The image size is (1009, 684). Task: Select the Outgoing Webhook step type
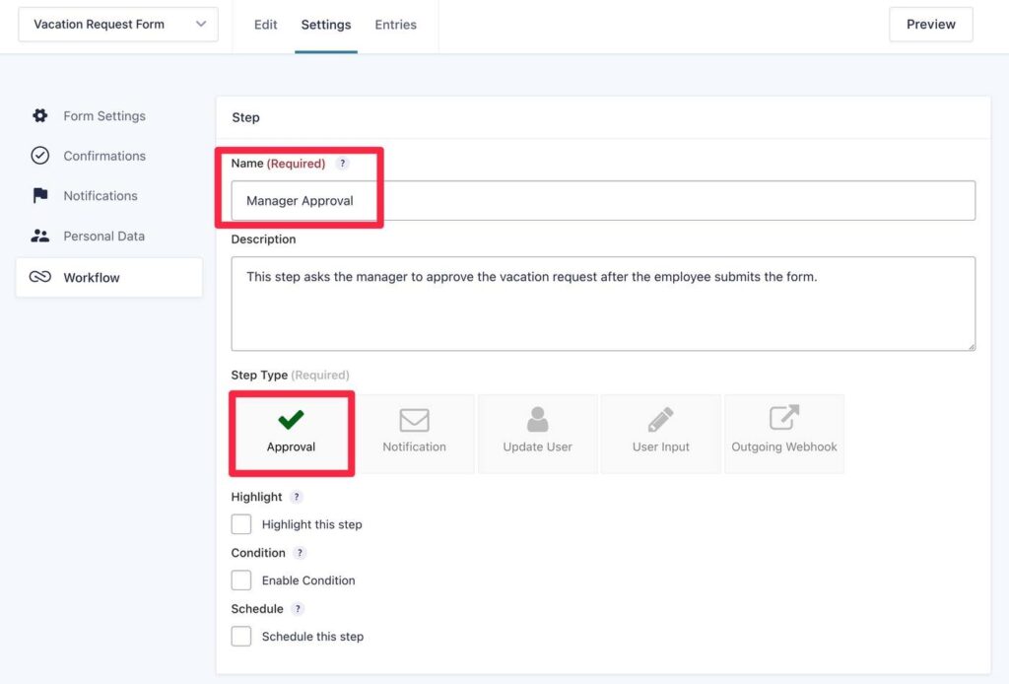(x=784, y=432)
